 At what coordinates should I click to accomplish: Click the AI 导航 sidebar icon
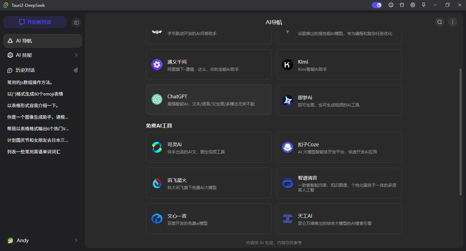click(x=10, y=41)
